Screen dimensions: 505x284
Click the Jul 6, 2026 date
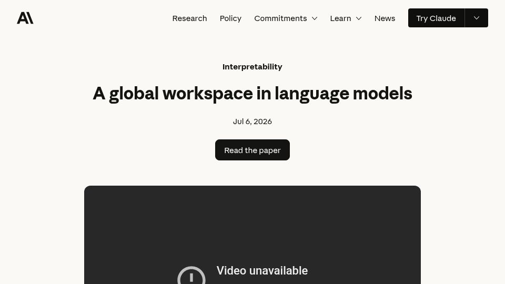tap(252, 121)
